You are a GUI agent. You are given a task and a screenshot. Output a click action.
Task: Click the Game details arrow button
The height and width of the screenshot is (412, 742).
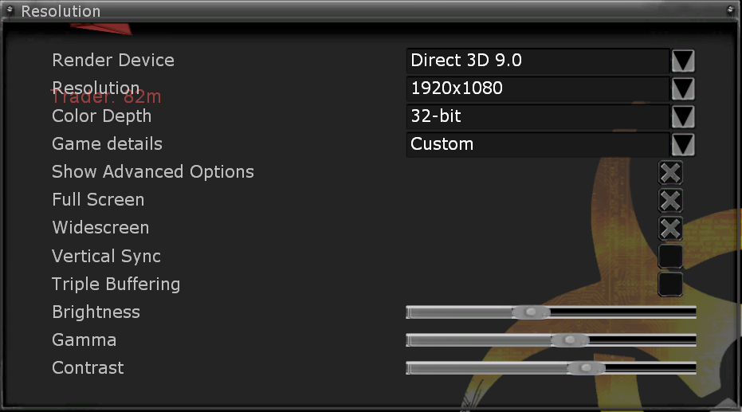pos(683,144)
